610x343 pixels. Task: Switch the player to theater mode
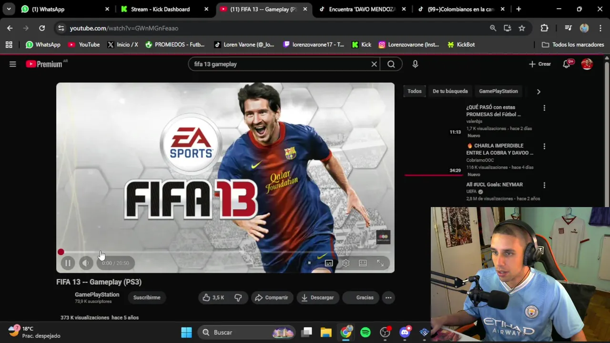click(363, 263)
